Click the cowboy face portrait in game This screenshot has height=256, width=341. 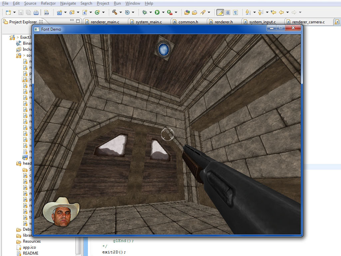pos(61,212)
